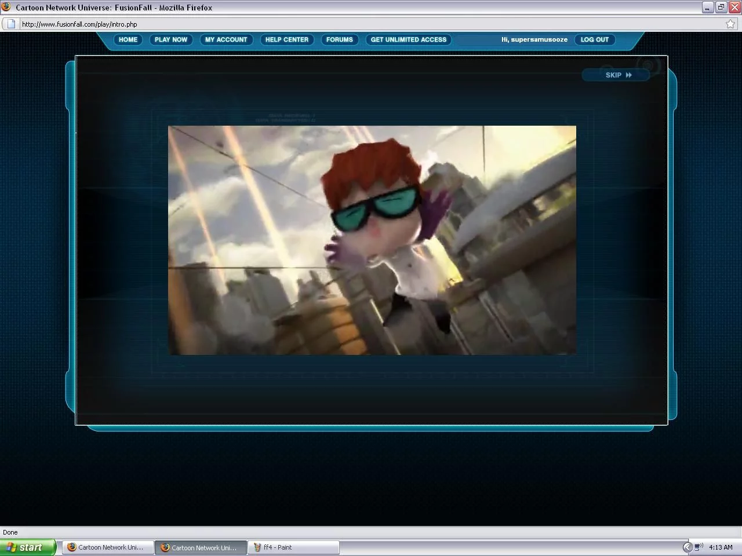Go to the PLAY NOW page
Screen dimensions: 742x556
171,39
